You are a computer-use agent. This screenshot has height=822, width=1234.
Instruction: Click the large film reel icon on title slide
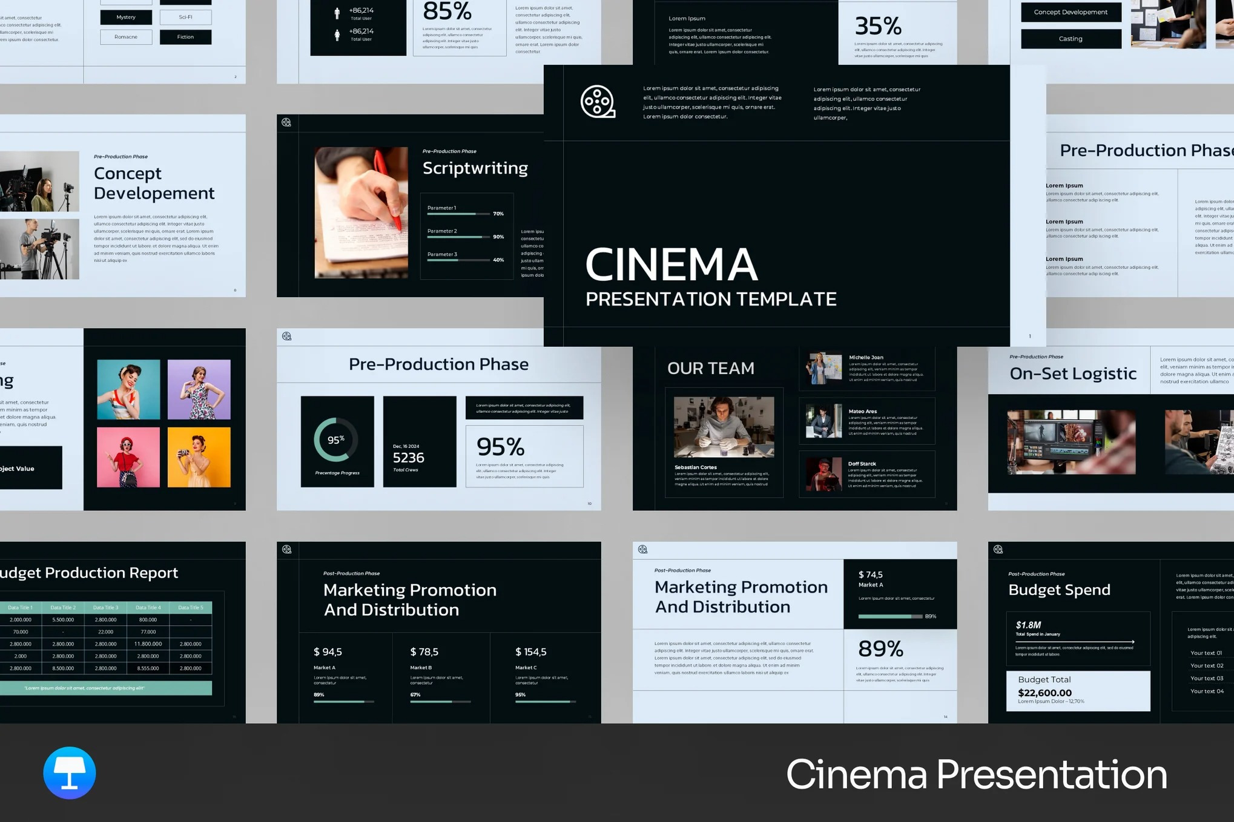[x=598, y=101]
